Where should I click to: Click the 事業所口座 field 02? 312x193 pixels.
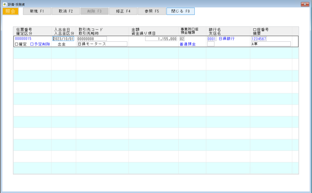point(182,39)
